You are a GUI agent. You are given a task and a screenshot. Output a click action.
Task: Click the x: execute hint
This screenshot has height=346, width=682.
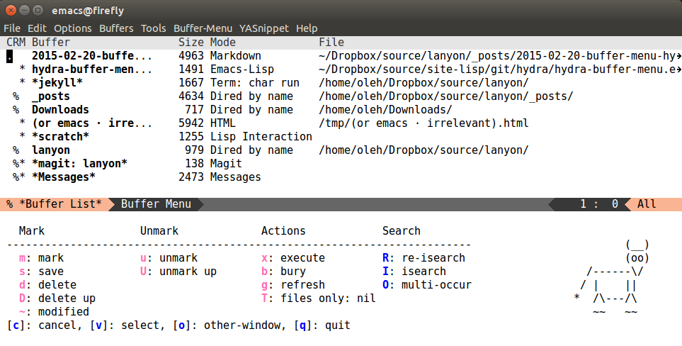tap(293, 258)
